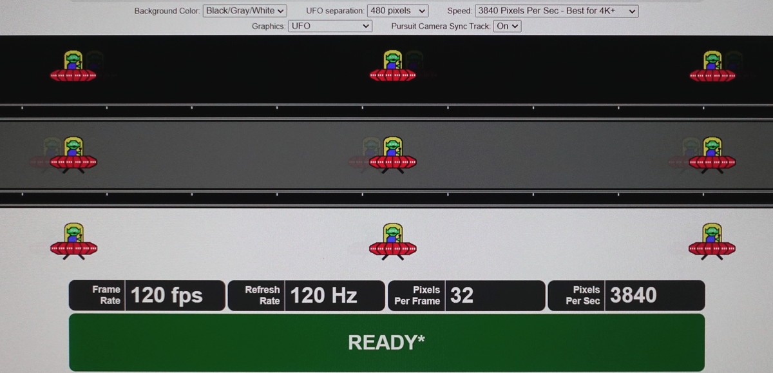Screen dimensions: 773x373
Task: Click the 120 fps Frame Rate value
Action: (x=167, y=296)
